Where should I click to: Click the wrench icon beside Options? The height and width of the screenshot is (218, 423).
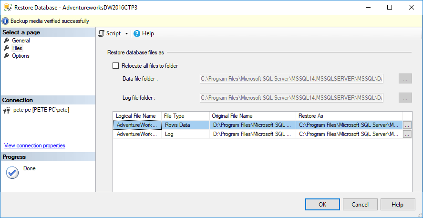[x=7, y=56]
